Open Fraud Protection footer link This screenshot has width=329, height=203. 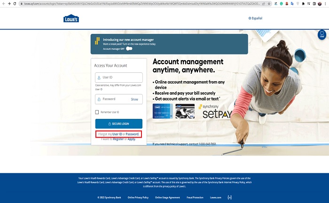[x=195, y=197]
